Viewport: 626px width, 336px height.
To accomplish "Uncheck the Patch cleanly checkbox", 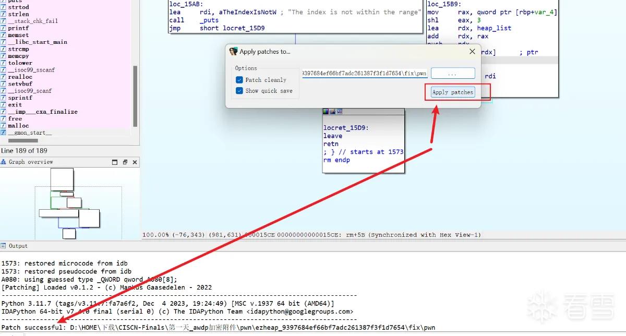I will coord(239,80).
